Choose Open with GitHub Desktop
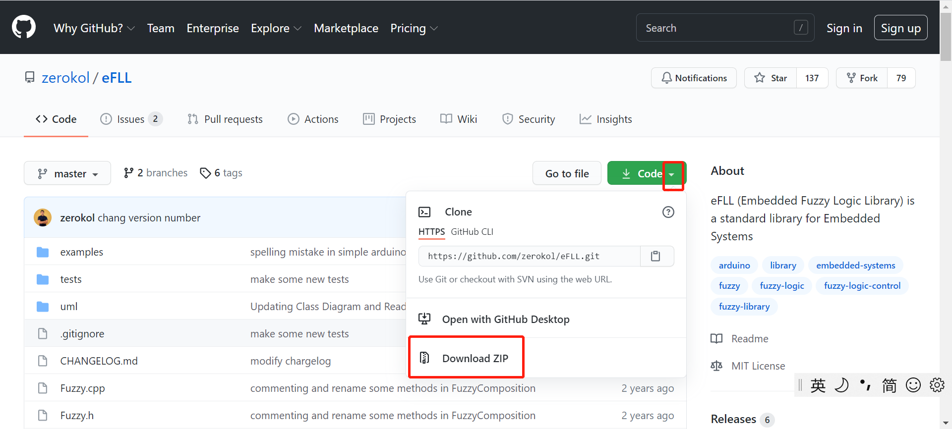This screenshot has width=952, height=429. [546, 319]
